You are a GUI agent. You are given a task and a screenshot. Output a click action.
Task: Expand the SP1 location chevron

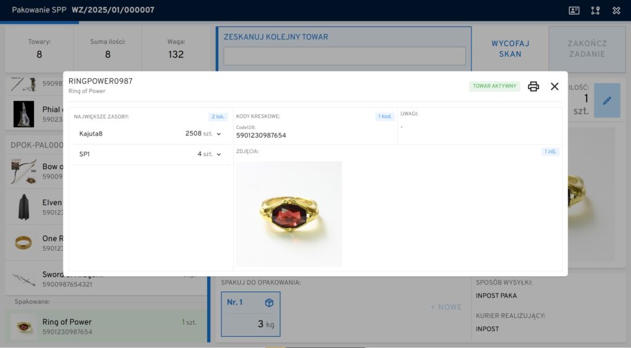tap(219, 154)
